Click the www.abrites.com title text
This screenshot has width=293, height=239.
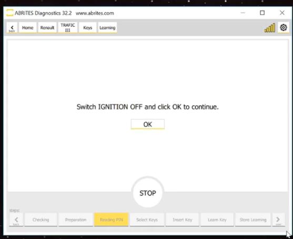(x=95, y=13)
